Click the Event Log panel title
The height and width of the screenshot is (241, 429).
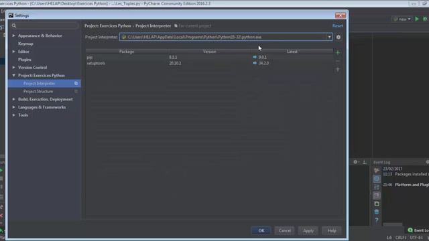click(x=381, y=162)
